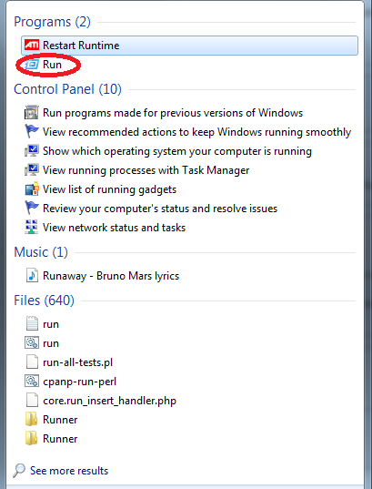Open Runaway - Bruno Mars lyrics
Screen dimensions: 372x489
[x=111, y=276]
